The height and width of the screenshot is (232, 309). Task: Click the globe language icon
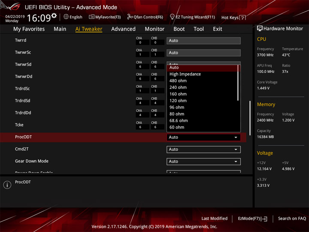tap(66, 17)
